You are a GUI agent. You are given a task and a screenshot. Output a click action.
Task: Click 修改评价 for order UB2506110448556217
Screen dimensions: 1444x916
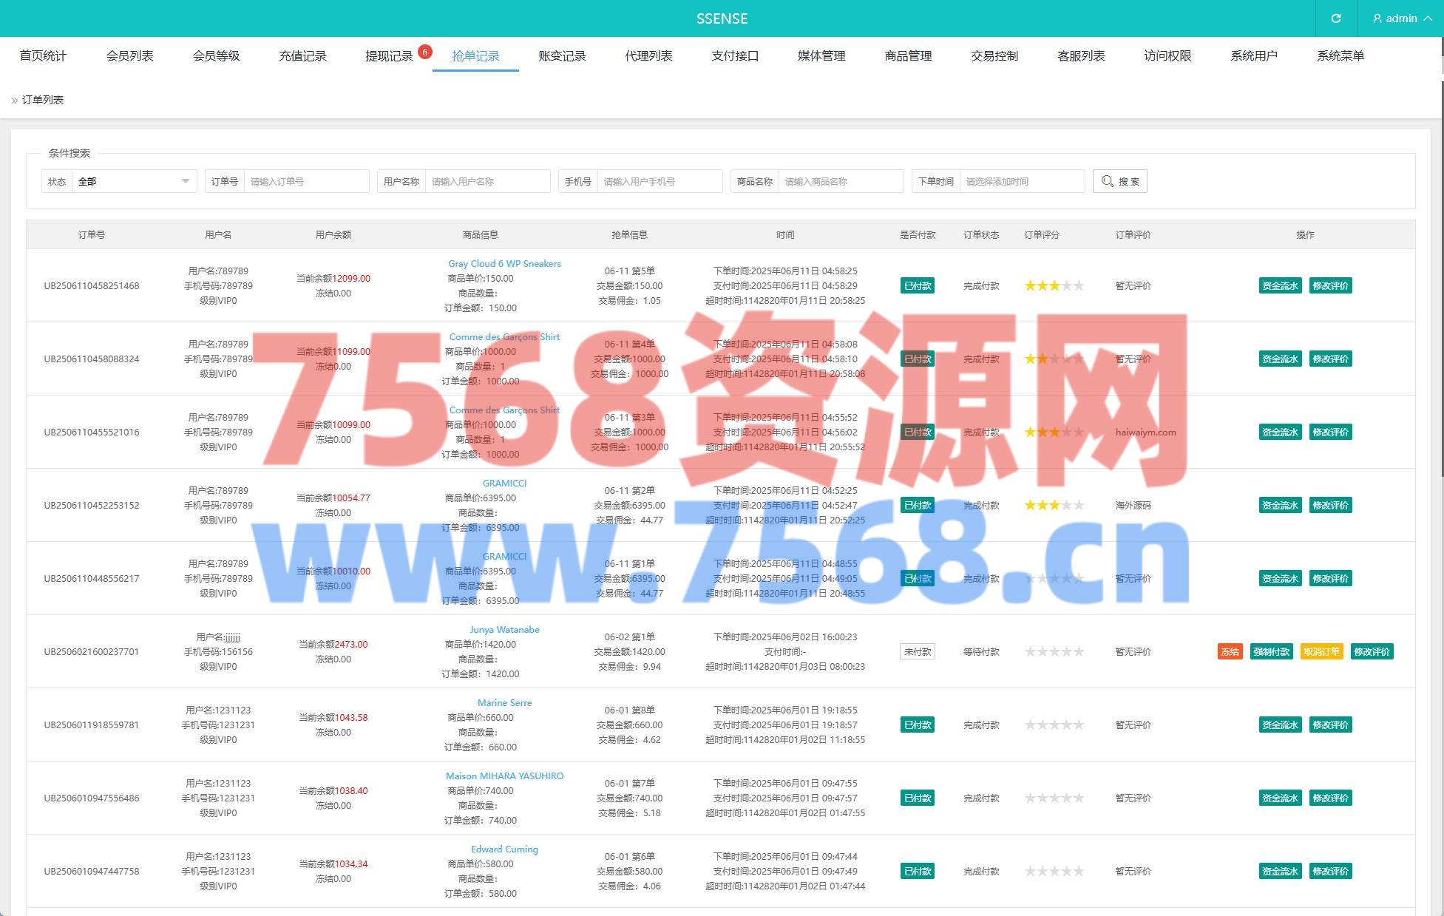(x=1330, y=578)
